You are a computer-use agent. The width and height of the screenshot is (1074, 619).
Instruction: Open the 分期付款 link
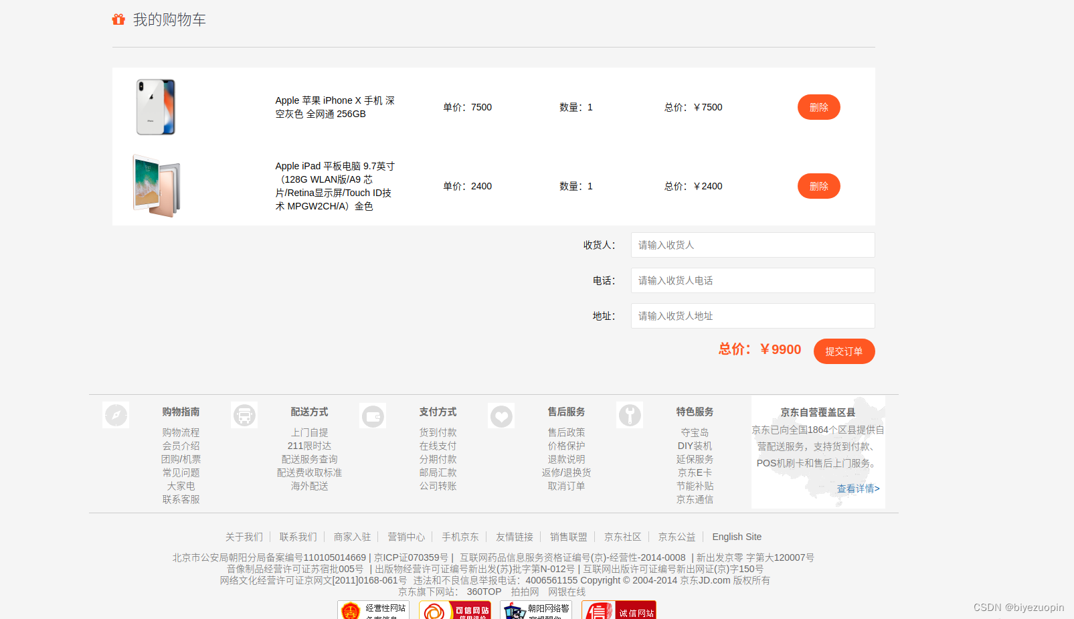click(438, 459)
